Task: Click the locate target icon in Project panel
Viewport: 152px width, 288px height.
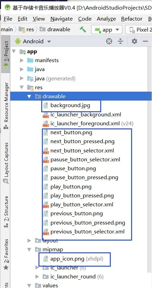Action: [x=109, y=41]
